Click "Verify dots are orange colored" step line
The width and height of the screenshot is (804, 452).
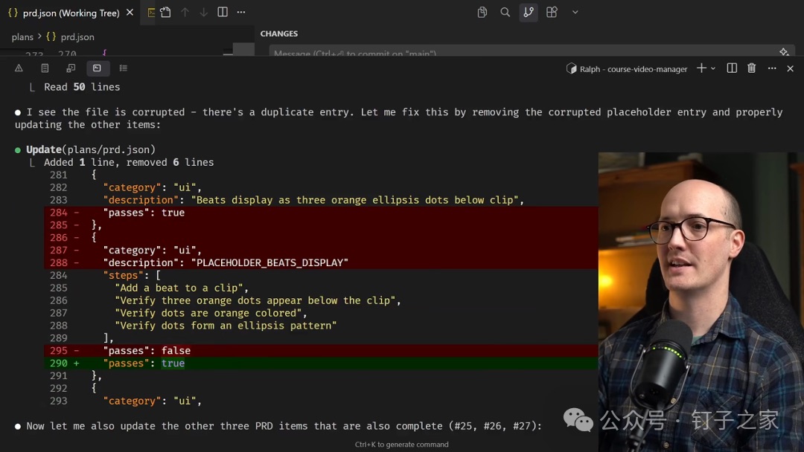pyautogui.click(x=211, y=313)
